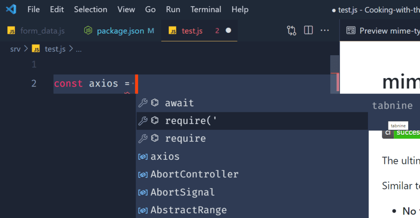Click the M modified marker on package.json
The height and width of the screenshot is (218, 420).
coord(151,31)
